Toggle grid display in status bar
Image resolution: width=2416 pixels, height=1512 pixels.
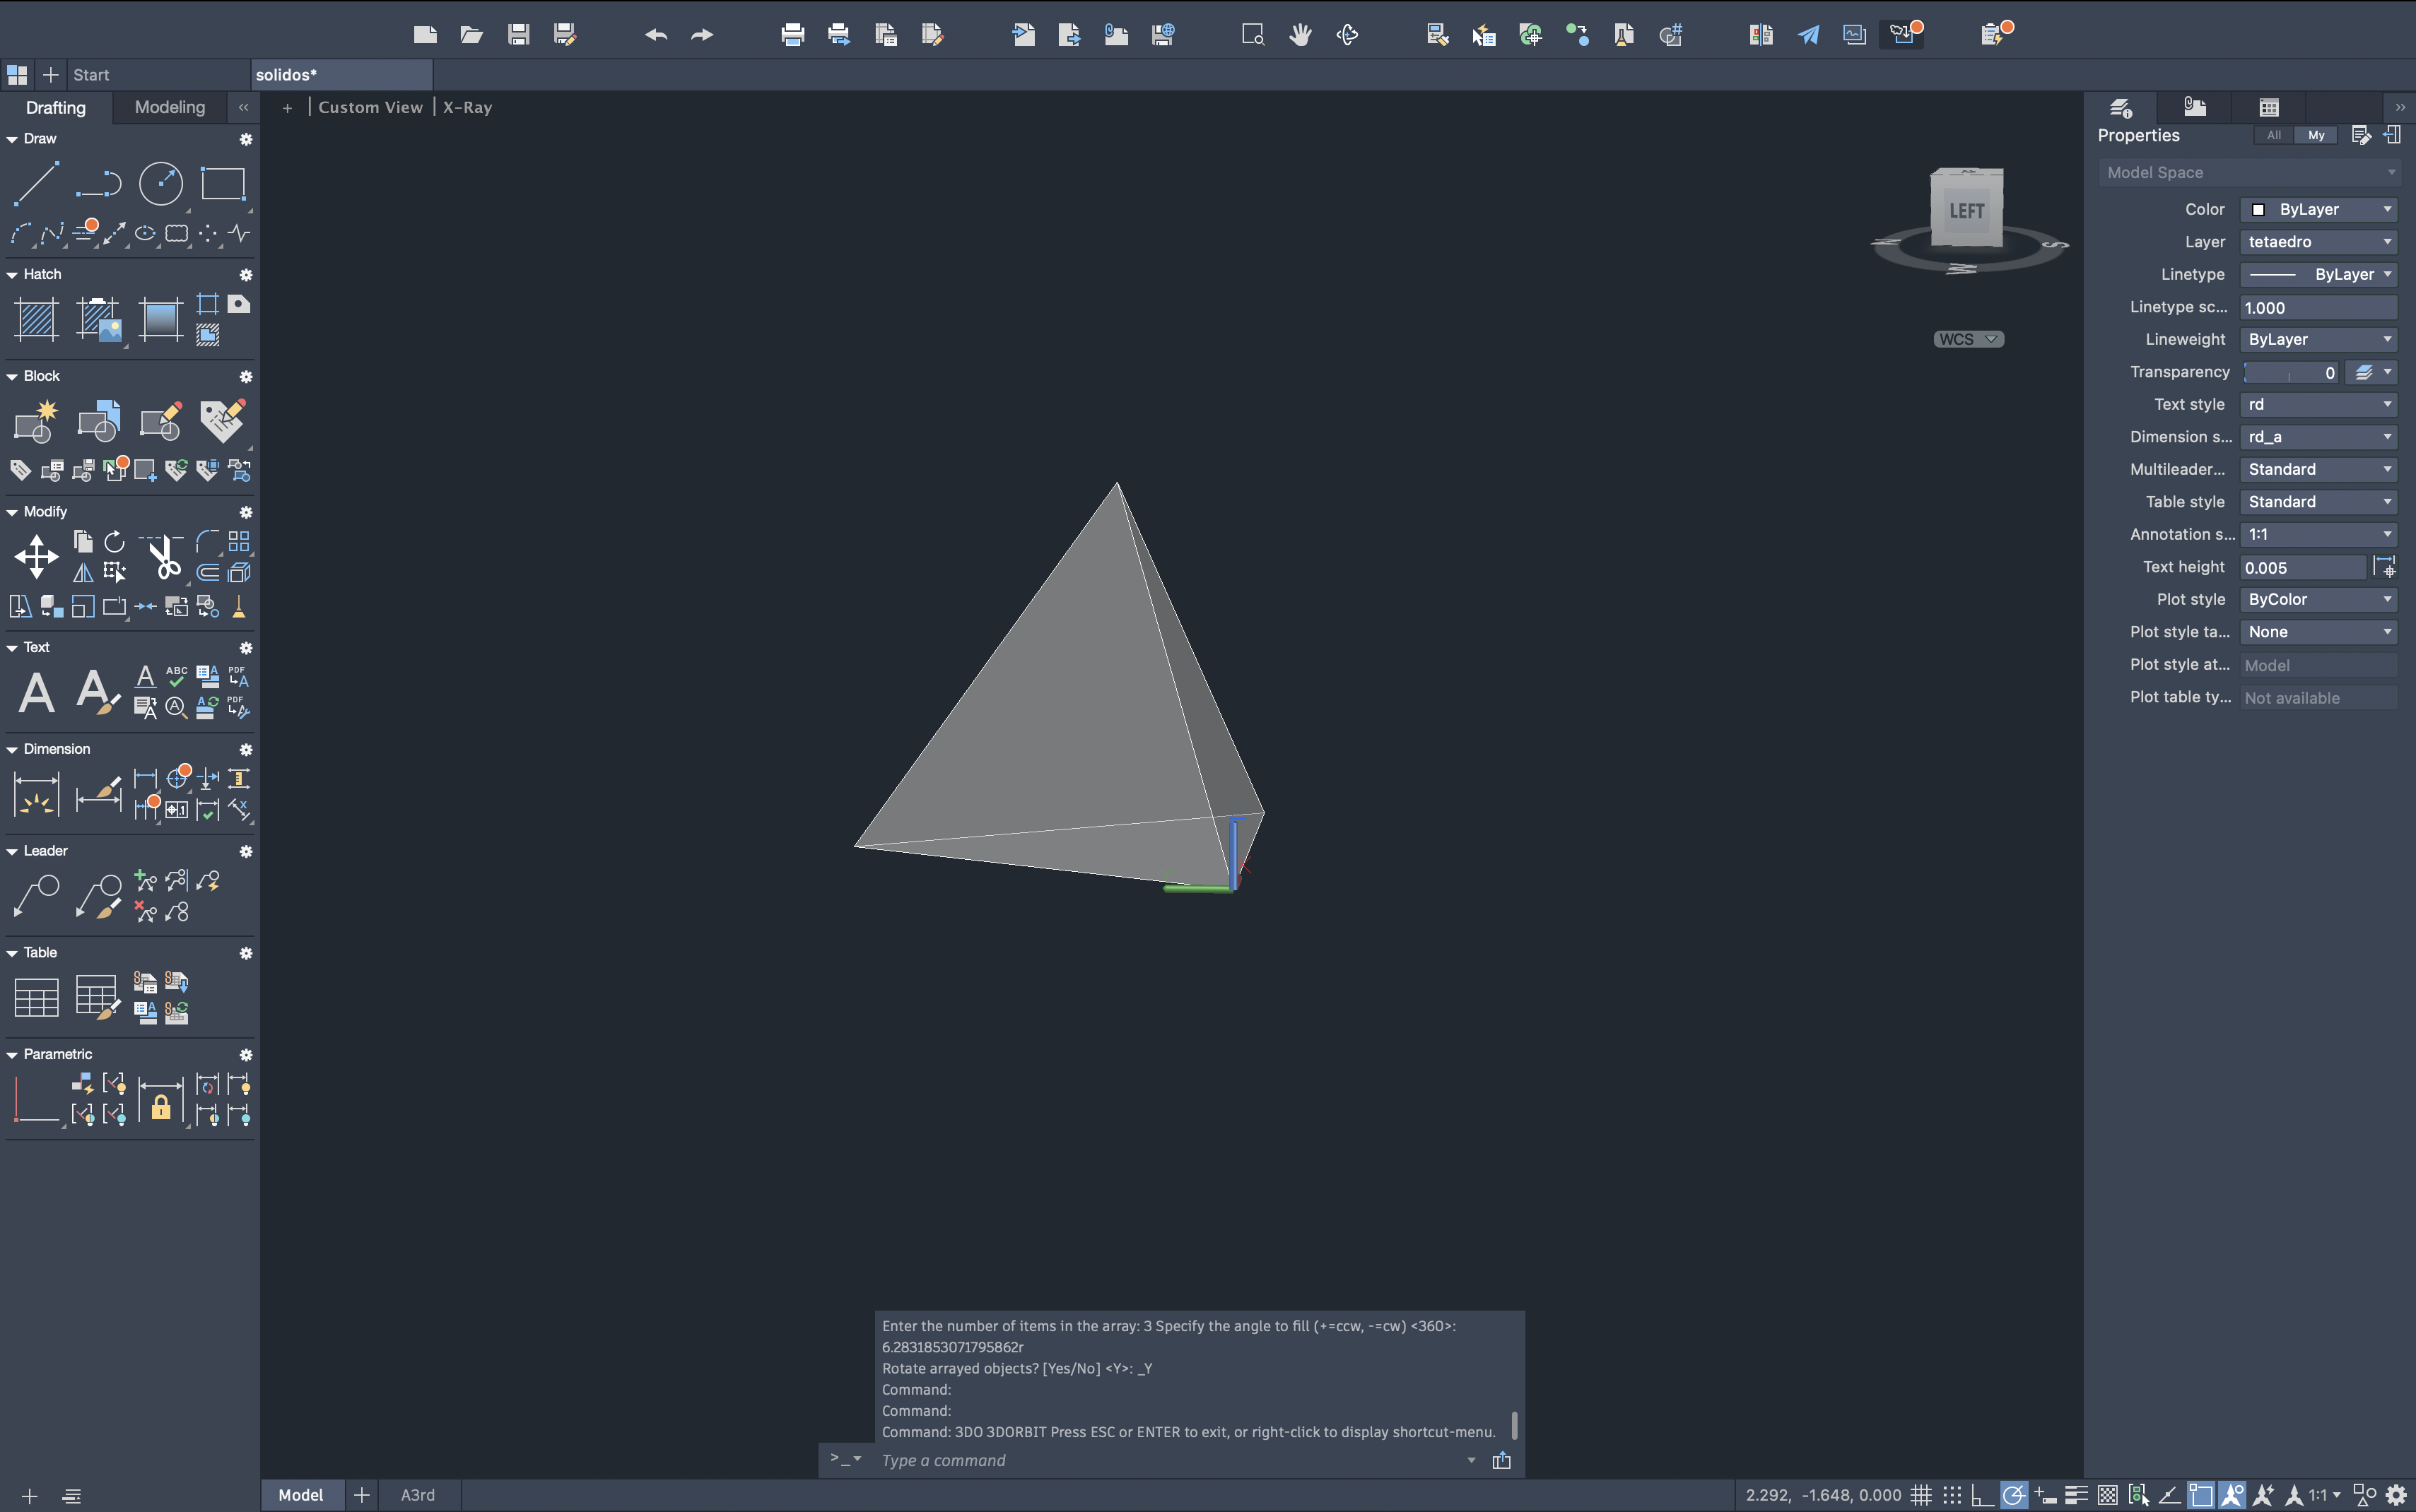point(1921,1495)
